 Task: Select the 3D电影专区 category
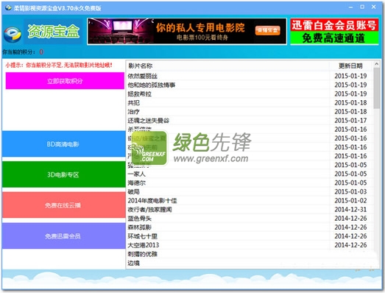(x=63, y=174)
